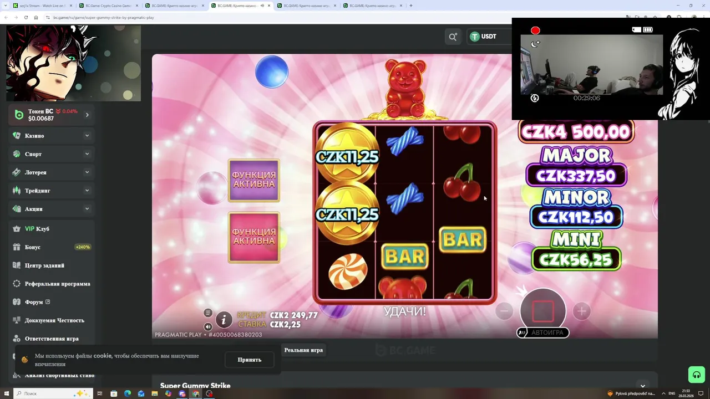The width and height of the screenshot is (710, 399).
Task: Click the Ответственная игра icon
Action: [17, 339]
